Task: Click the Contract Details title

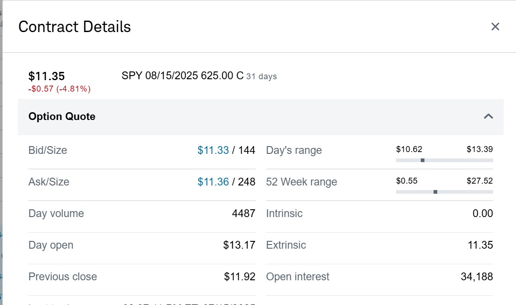Action: tap(75, 27)
